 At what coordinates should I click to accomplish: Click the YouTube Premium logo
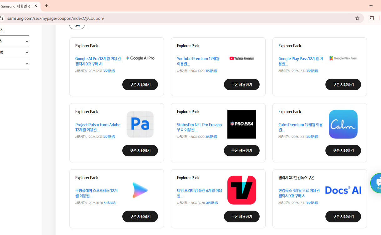[241, 58]
